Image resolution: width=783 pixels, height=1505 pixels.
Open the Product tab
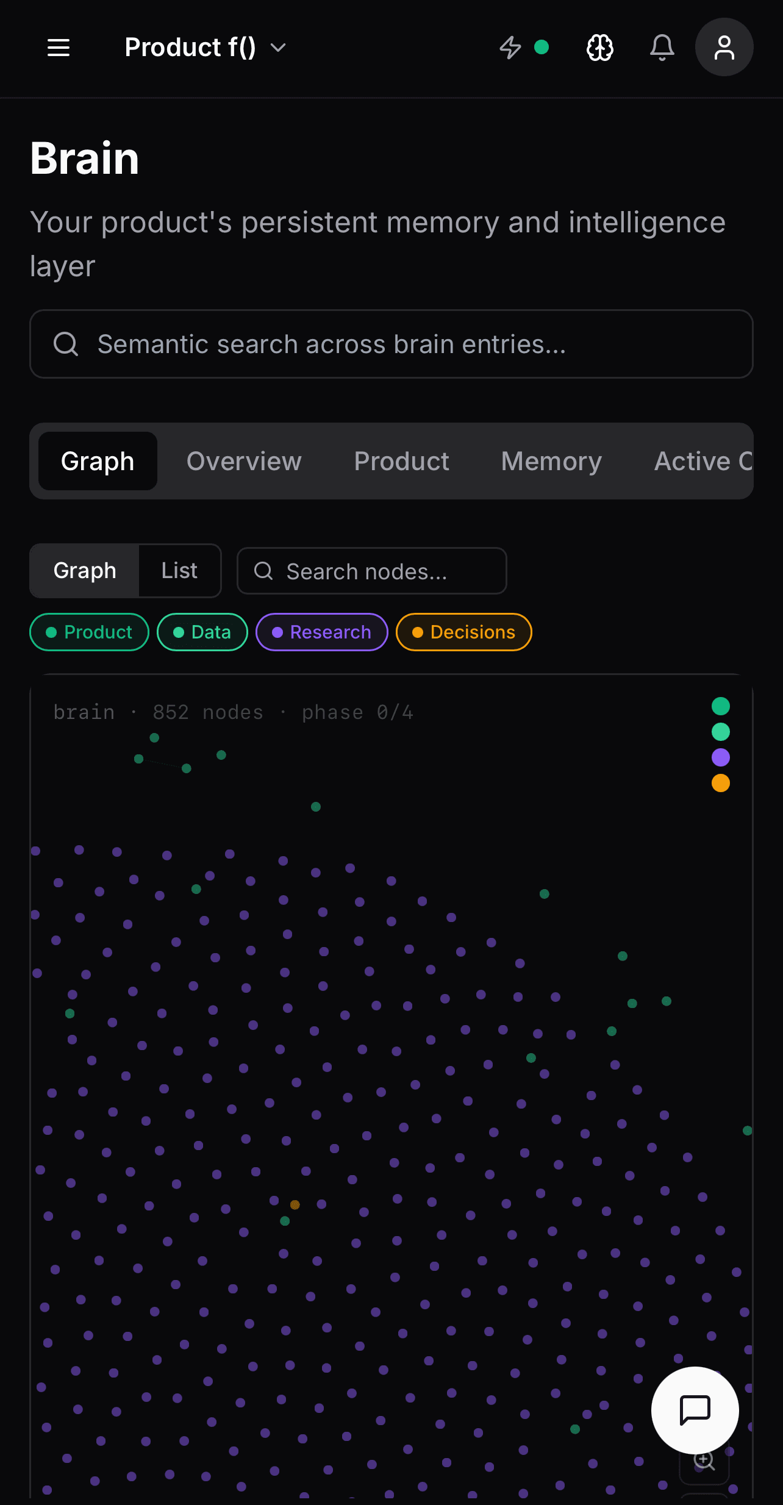[x=401, y=461]
